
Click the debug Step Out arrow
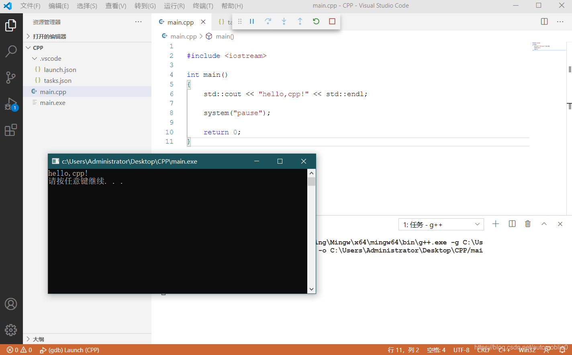300,21
